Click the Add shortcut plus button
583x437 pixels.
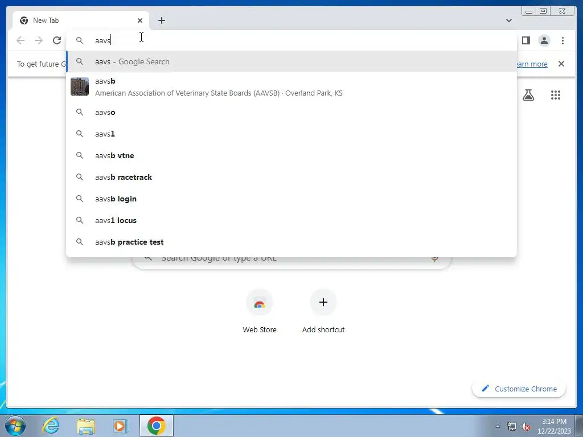[x=323, y=302]
